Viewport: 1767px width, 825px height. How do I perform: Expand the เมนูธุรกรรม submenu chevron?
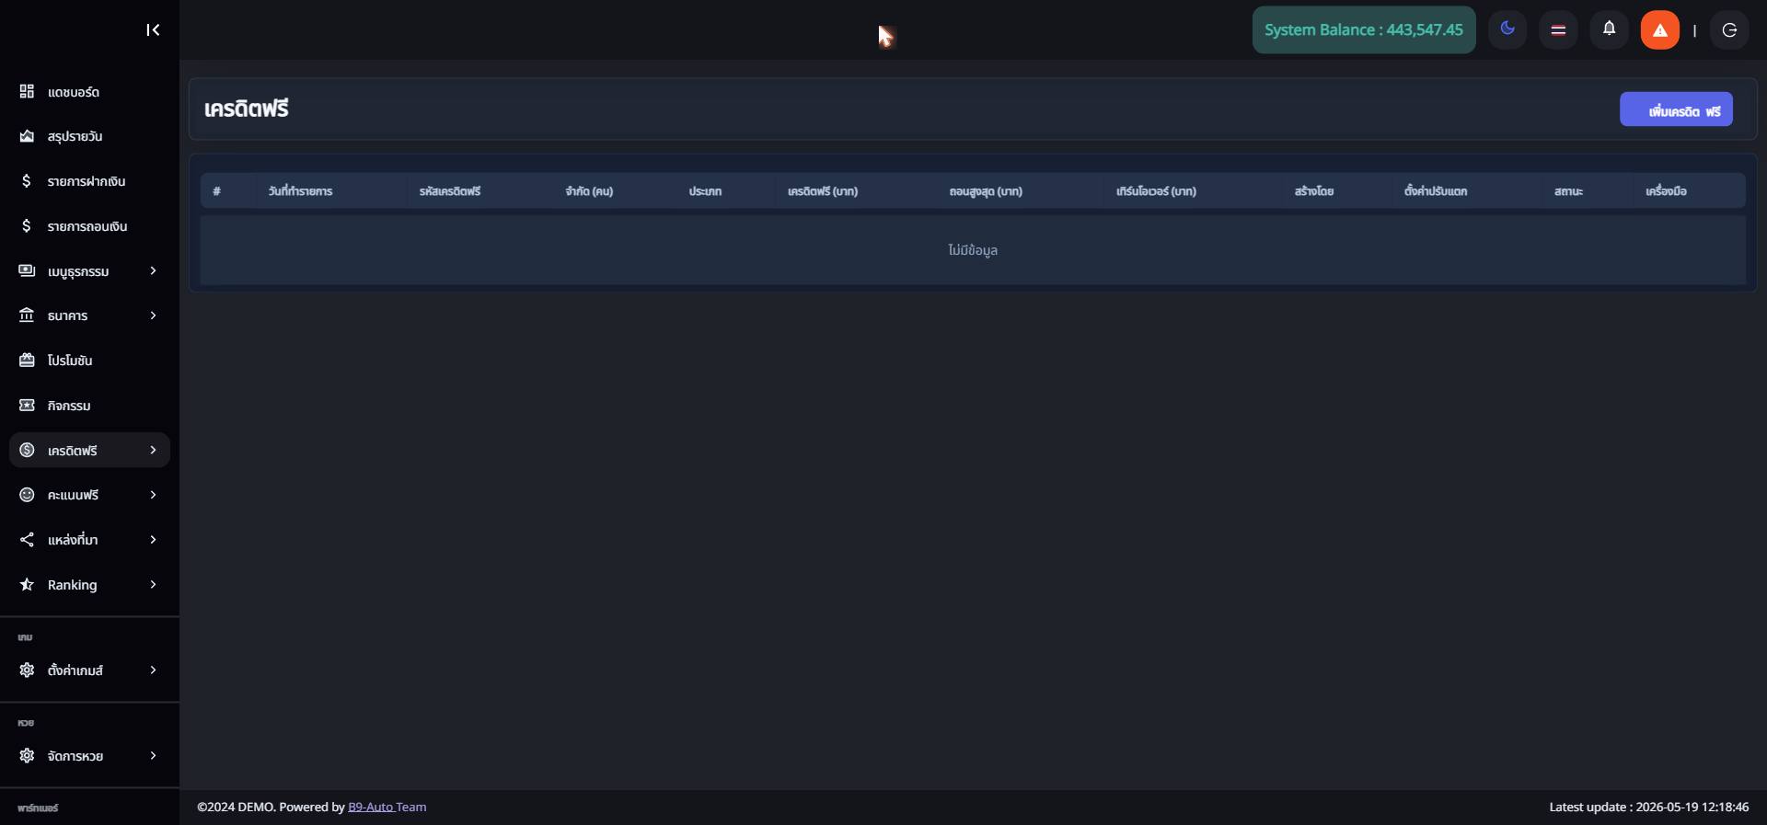click(153, 270)
